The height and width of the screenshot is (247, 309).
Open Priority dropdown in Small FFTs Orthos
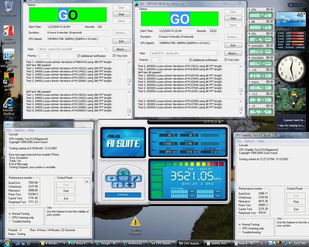[155, 60]
